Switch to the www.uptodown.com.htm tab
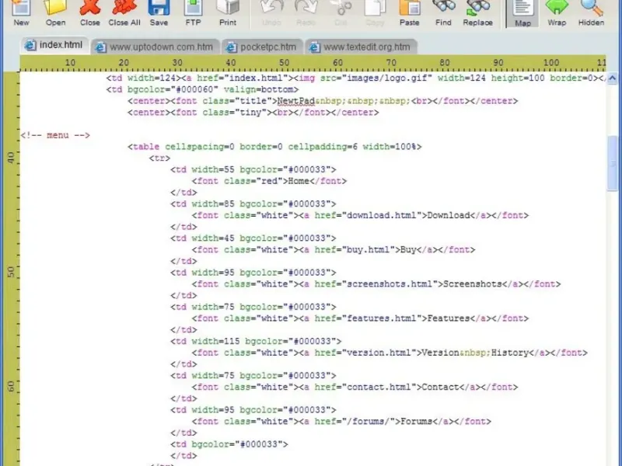This screenshot has width=622, height=466. tap(155, 47)
